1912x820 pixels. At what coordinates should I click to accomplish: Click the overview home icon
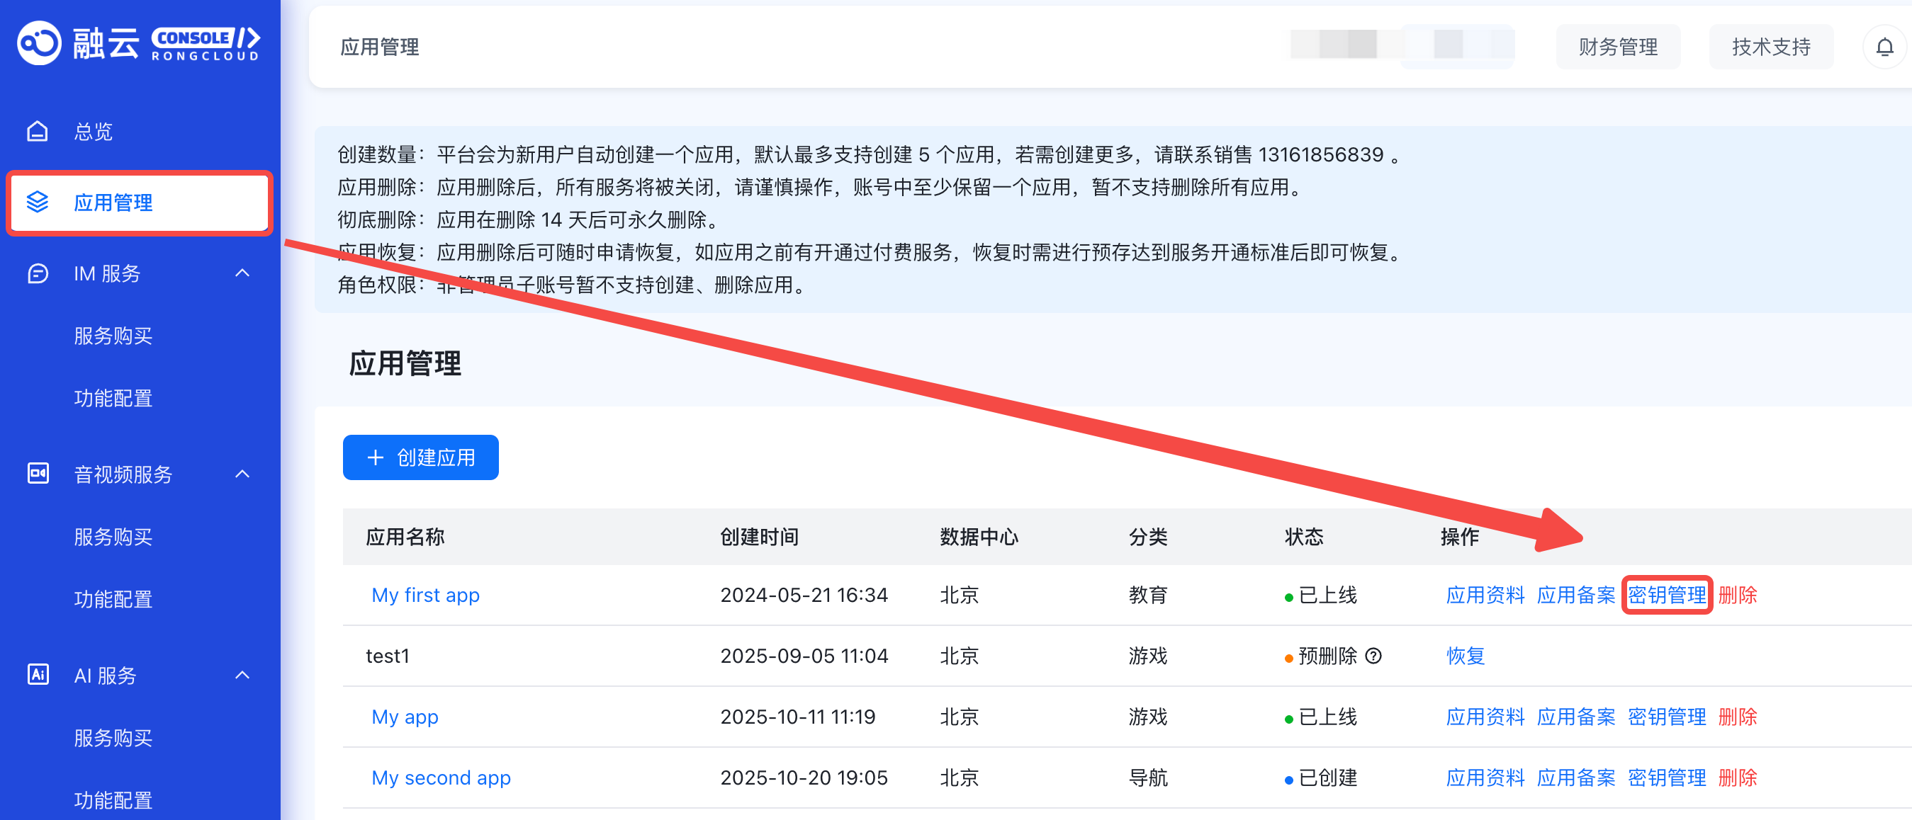37,131
